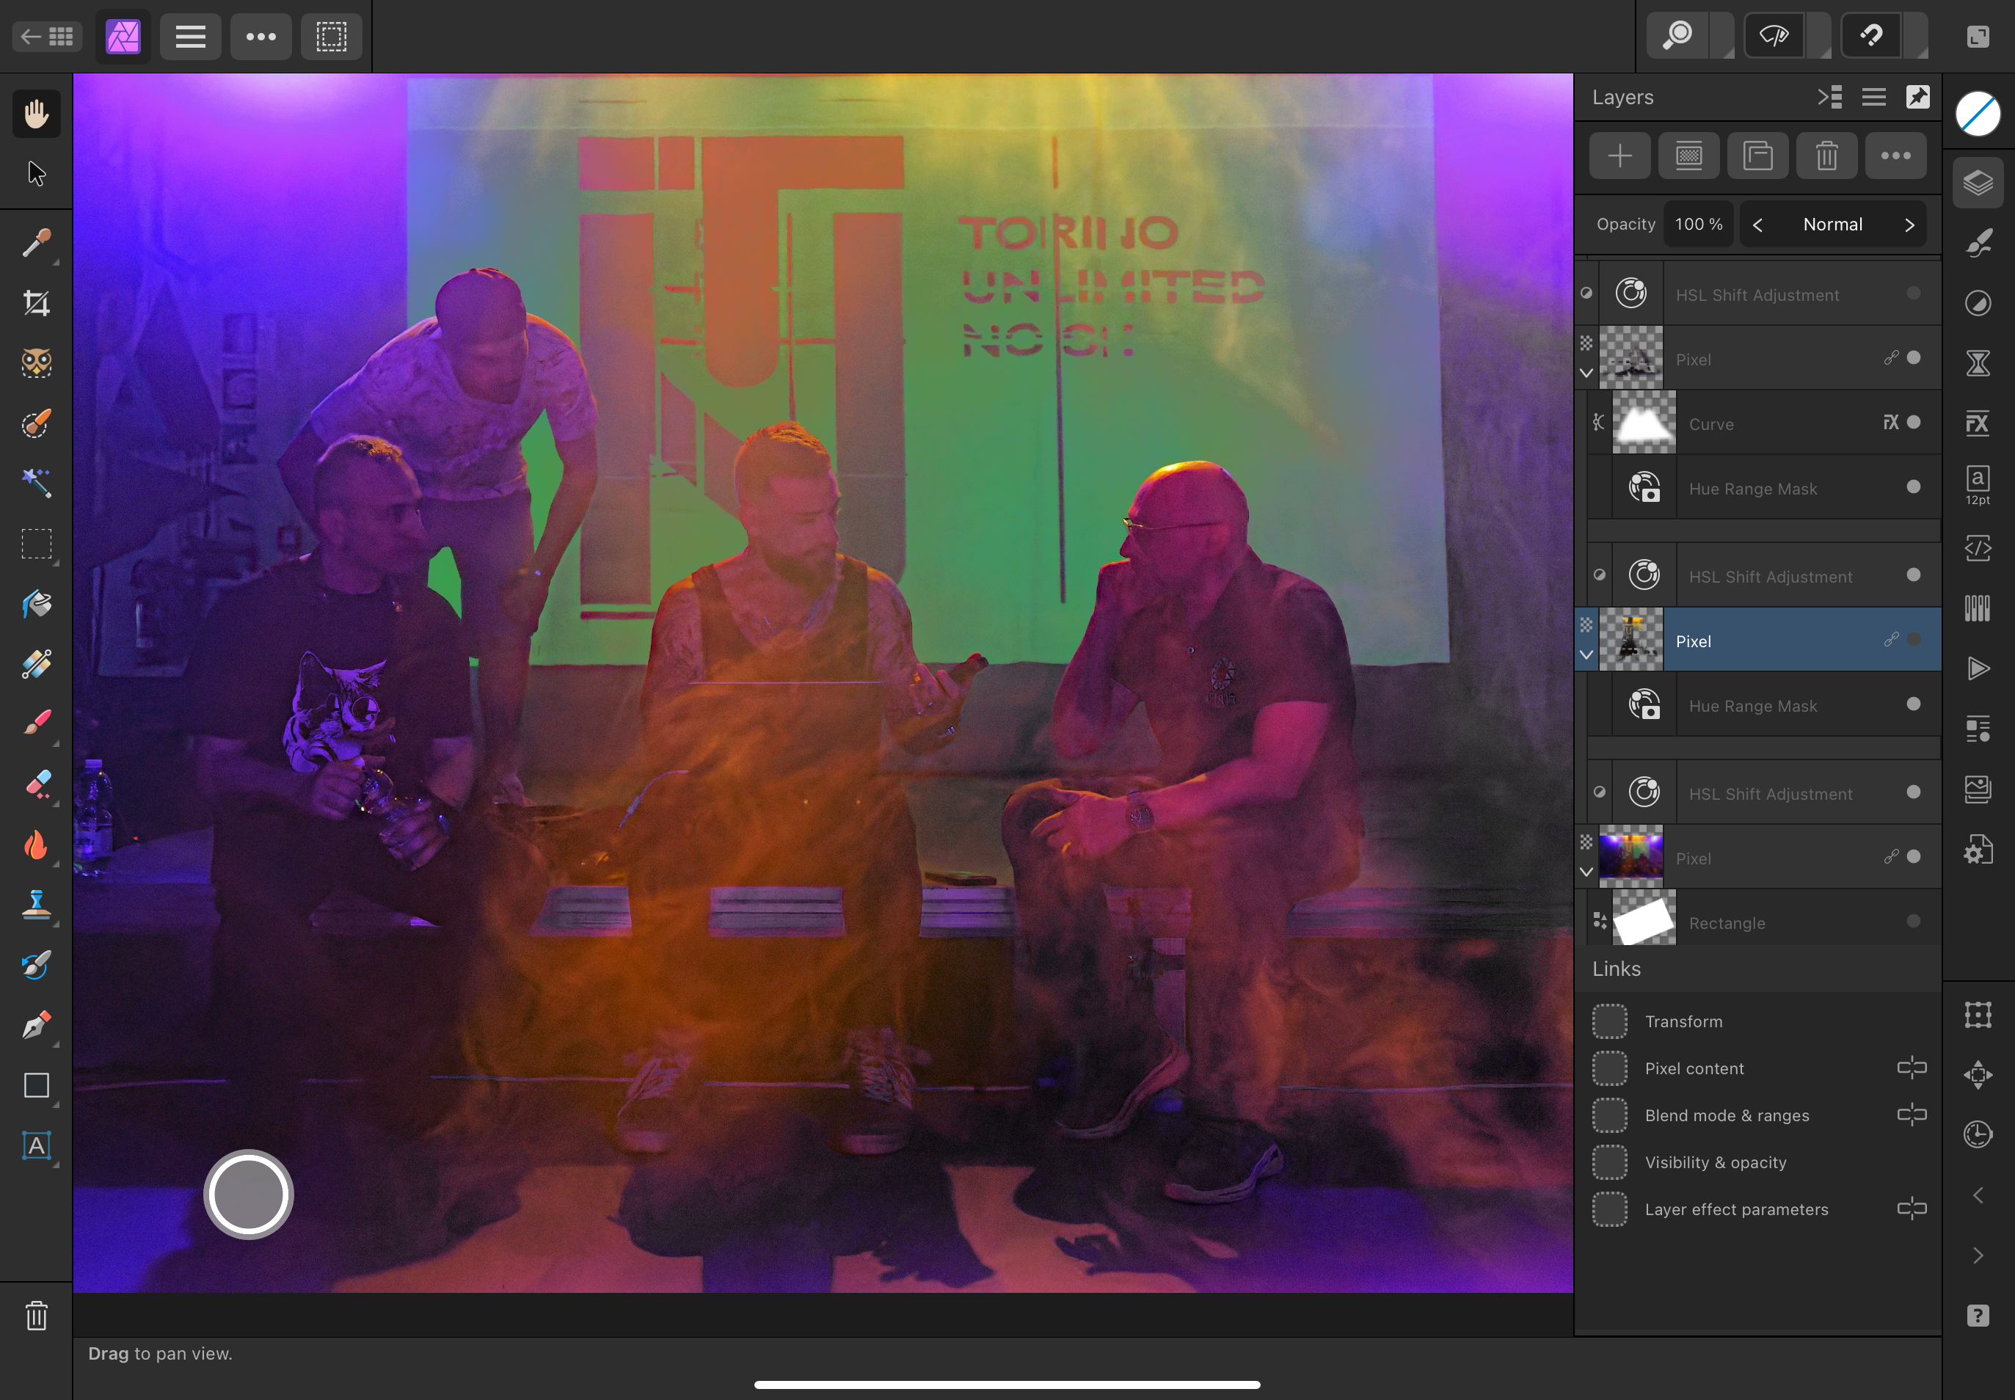Open Layers panel more options ellipsis
The image size is (2015, 1400).
click(x=1895, y=156)
